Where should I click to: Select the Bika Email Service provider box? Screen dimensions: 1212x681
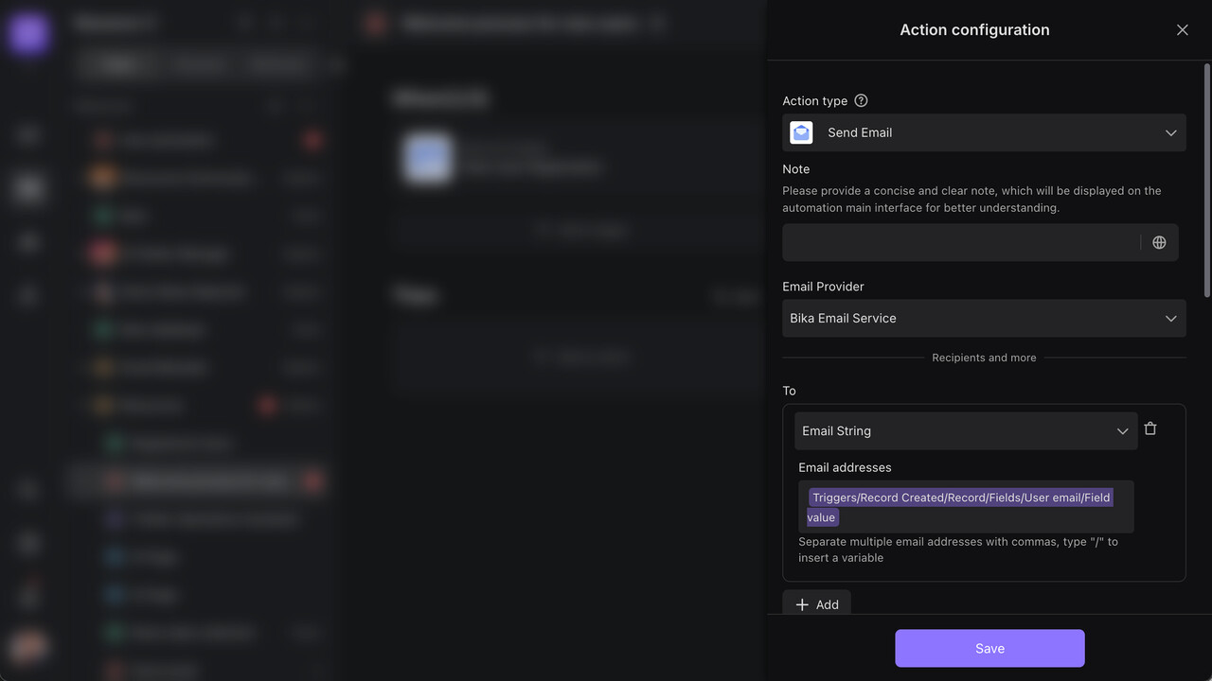[x=966, y=319]
